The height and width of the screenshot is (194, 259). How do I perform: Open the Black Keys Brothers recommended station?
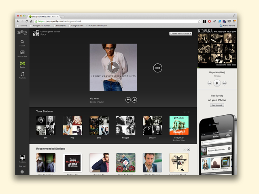(x=72, y=162)
